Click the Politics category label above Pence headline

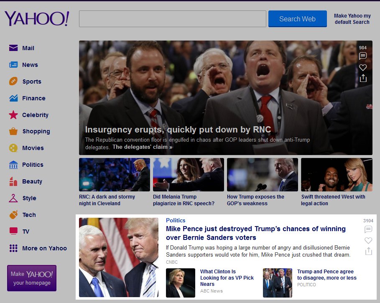[176, 220]
